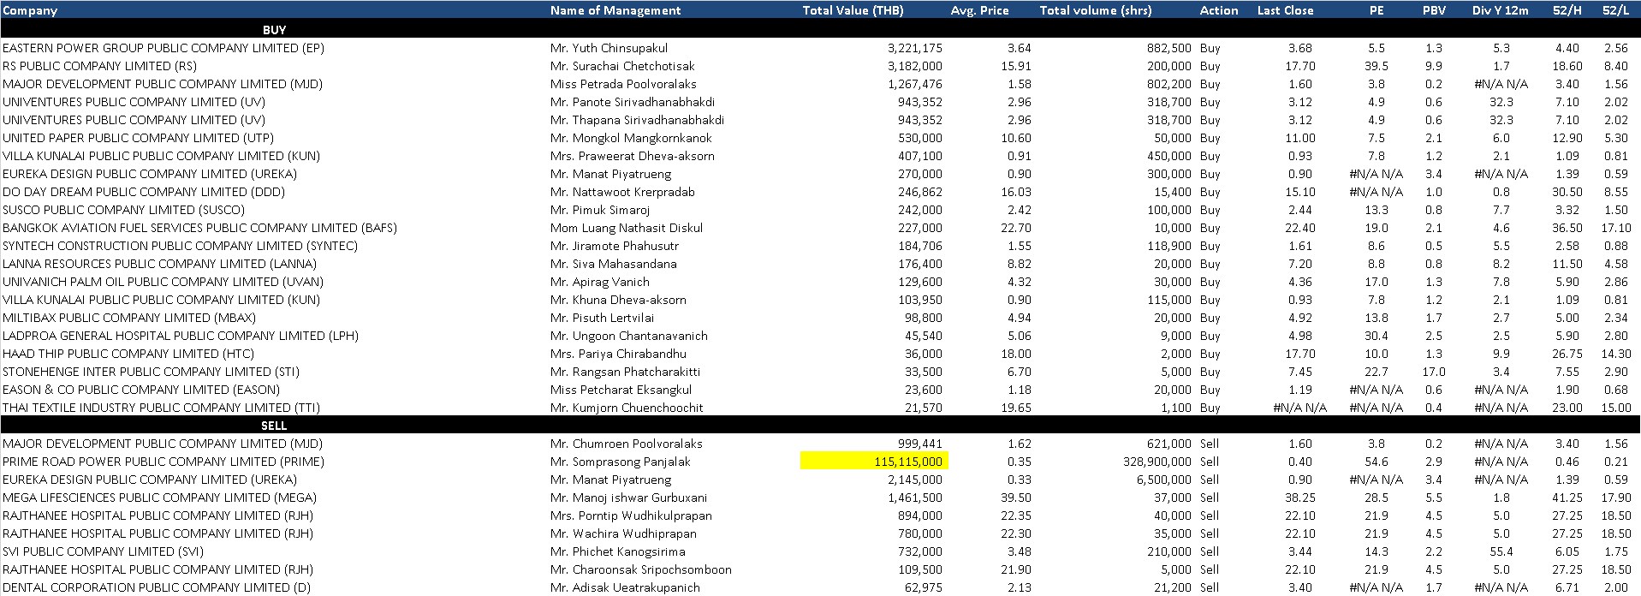Screen dimensions: 1641x596
Task: Click the Company column header
Action: (30, 10)
